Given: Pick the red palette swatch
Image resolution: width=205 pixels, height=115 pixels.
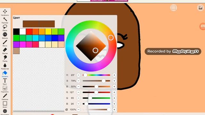Looking at the screenshot, I should click(x=29, y=32).
